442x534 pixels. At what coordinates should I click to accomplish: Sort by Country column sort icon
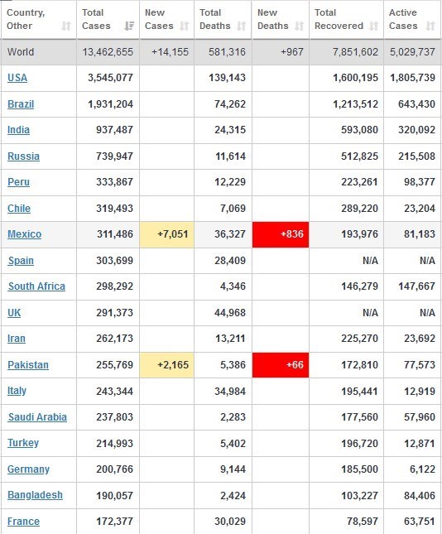[66, 26]
